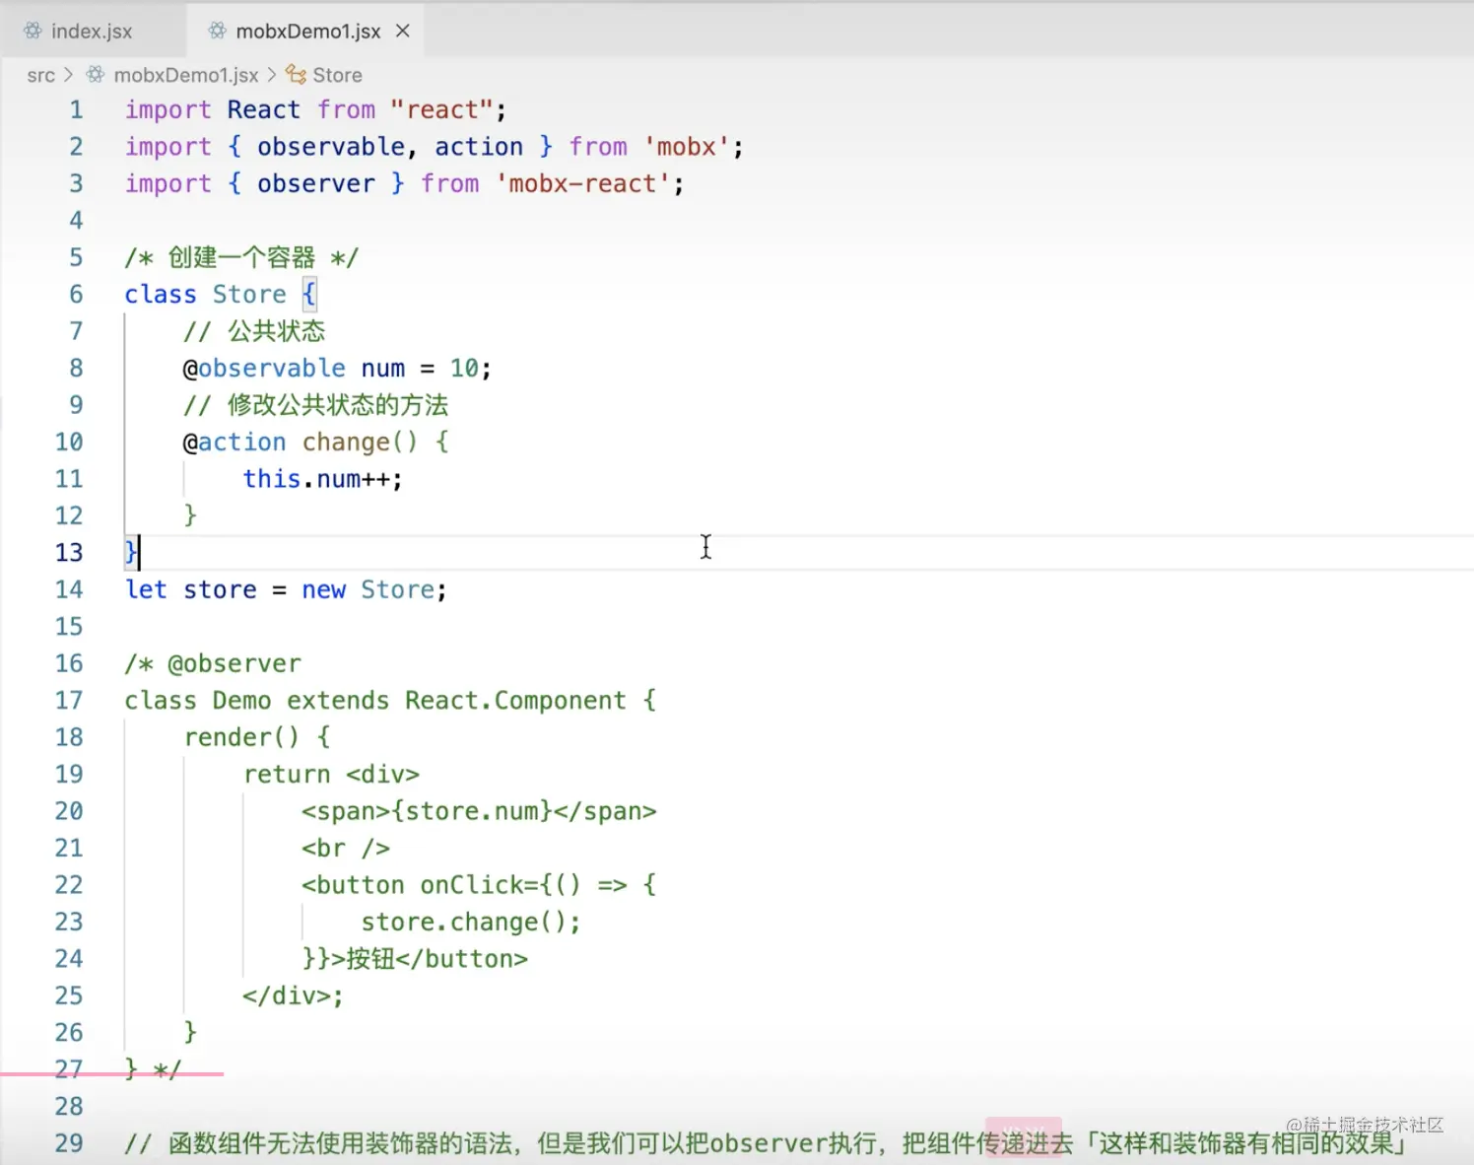The image size is (1474, 1165).
Task: Click React.Component on line 17
Action: (515, 700)
